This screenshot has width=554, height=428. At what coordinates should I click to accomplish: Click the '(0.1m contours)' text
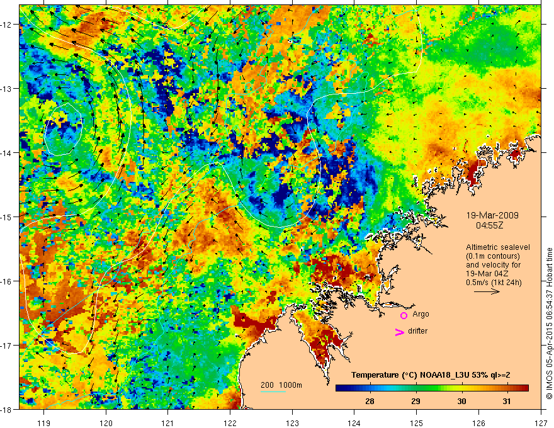pyautogui.click(x=492, y=256)
